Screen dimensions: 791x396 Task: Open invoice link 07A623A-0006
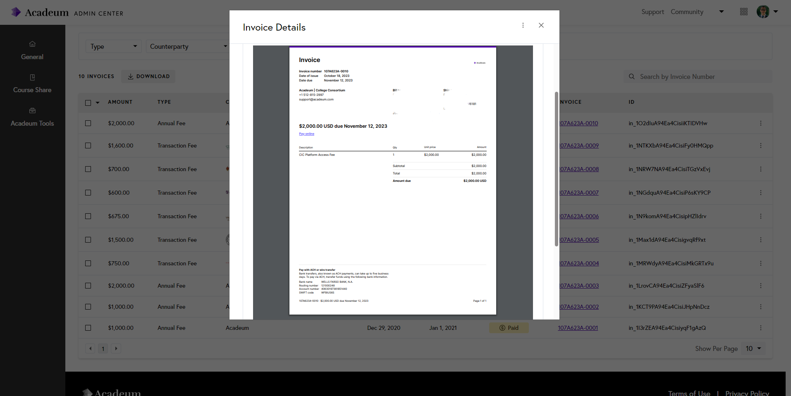click(579, 216)
